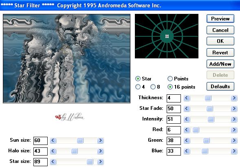Click the Star Fade slider thumb

[x=209, y=109]
